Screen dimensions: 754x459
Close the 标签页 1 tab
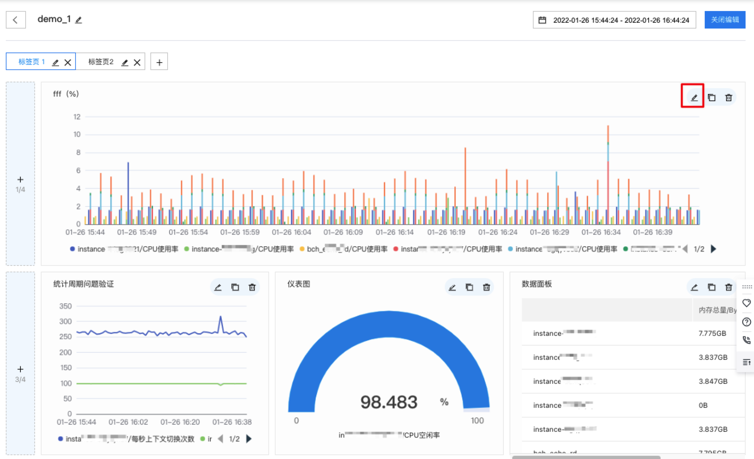68,63
